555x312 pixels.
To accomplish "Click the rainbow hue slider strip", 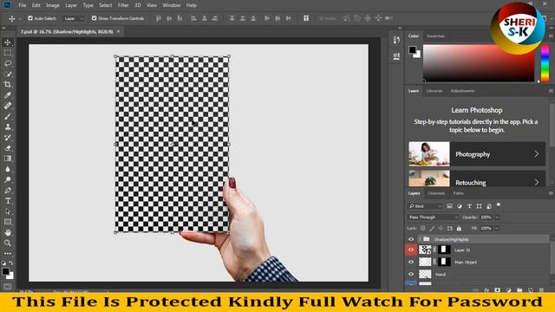I will click(545, 63).
